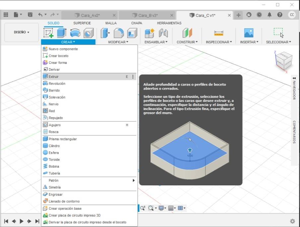
Task: Select the Revolve toolbar icon
Action: click(x=75, y=33)
